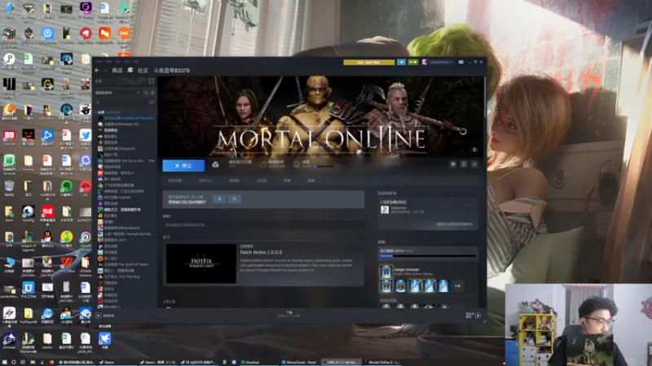This screenshot has width=652, height=366.
Task: Show more achievements with +4 button
Action: click(x=457, y=286)
